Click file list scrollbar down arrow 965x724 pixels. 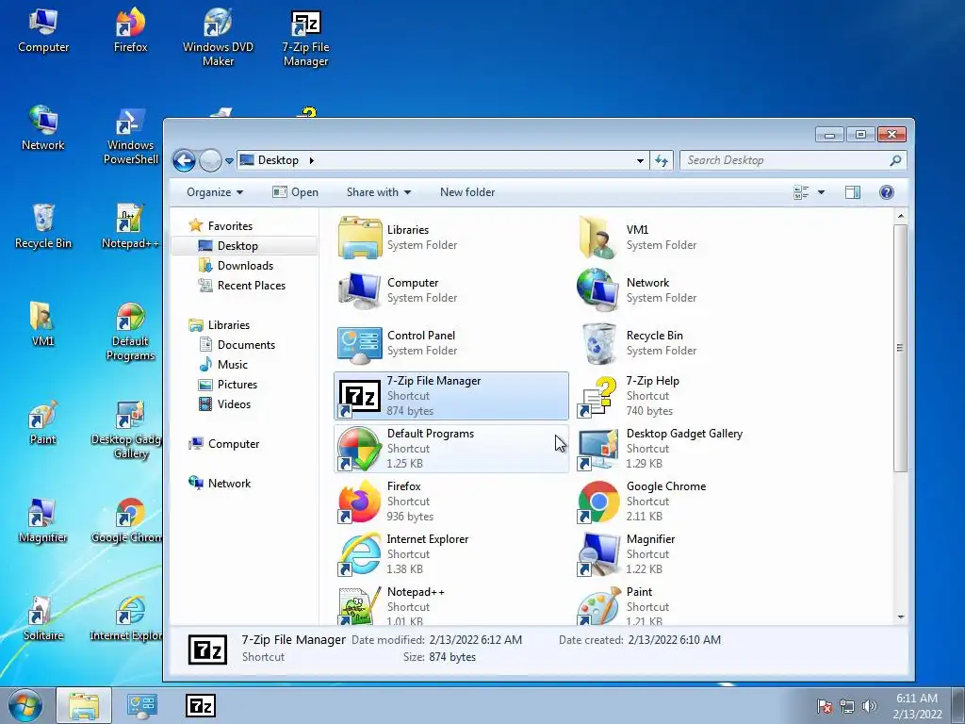pos(900,617)
